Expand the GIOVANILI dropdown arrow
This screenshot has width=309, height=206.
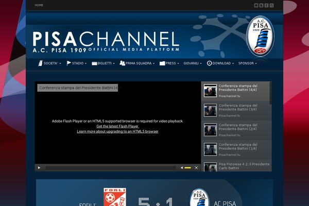point(201,63)
